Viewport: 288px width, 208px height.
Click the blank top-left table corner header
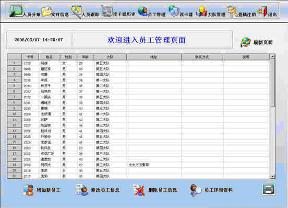pos(14,57)
